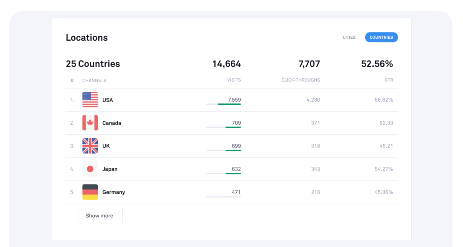Click Germany CTR value 45.86%
The height and width of the screenshot is (247, 463).
[x=384, y=192]
